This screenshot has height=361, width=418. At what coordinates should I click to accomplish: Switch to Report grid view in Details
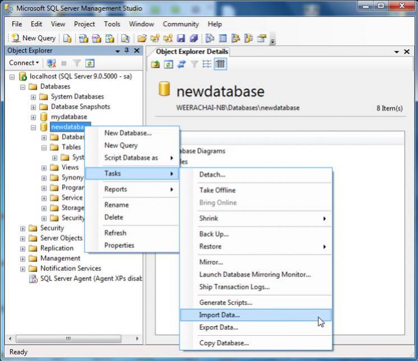(220, 64)
